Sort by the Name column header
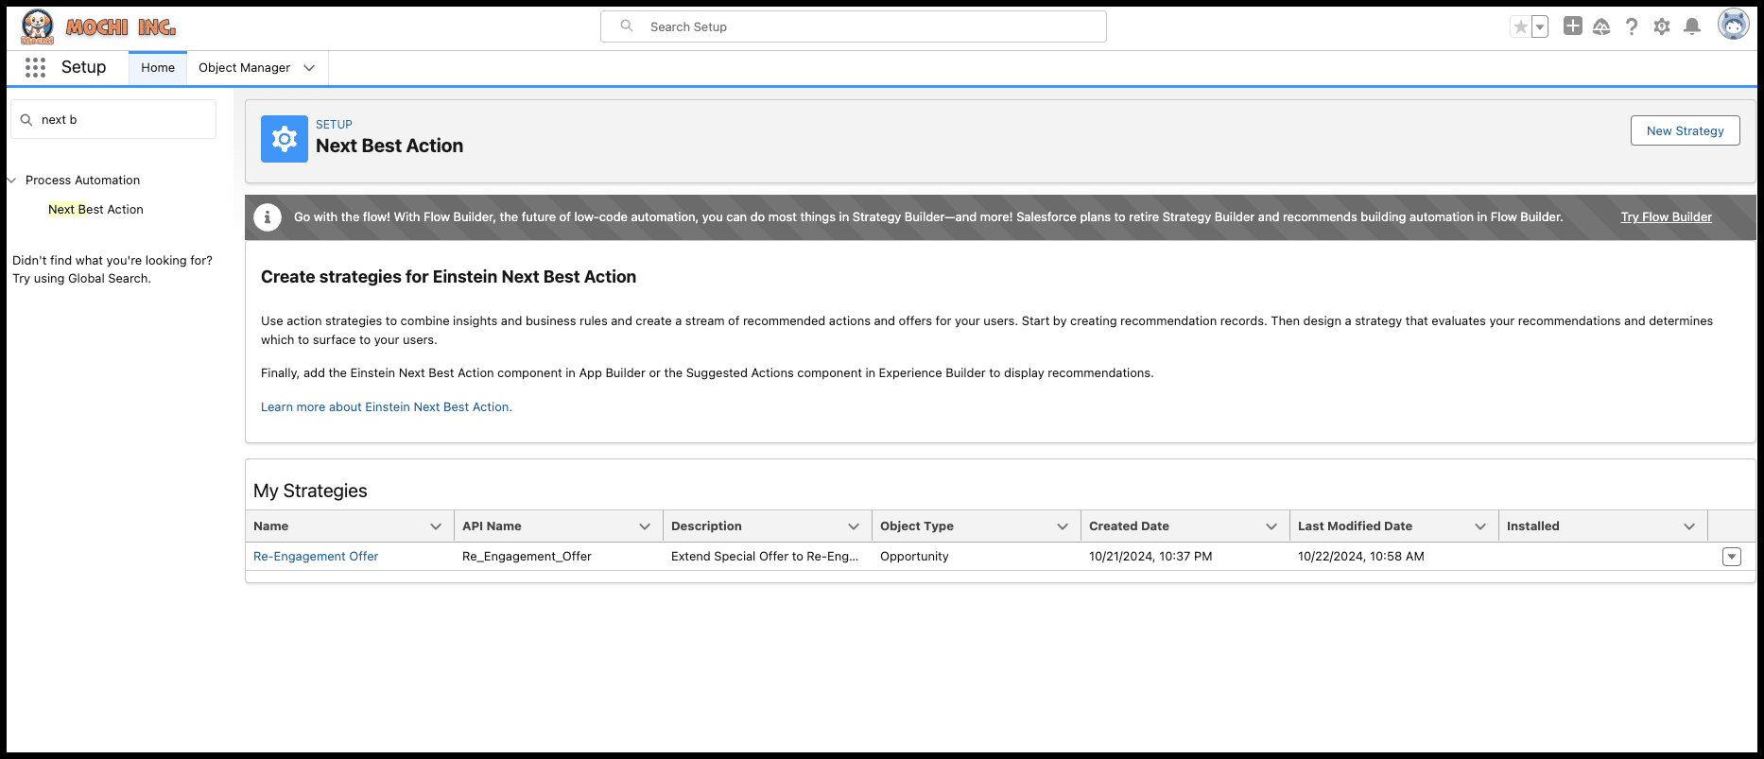Screen dimensions: 1764x759 [270, 526]
